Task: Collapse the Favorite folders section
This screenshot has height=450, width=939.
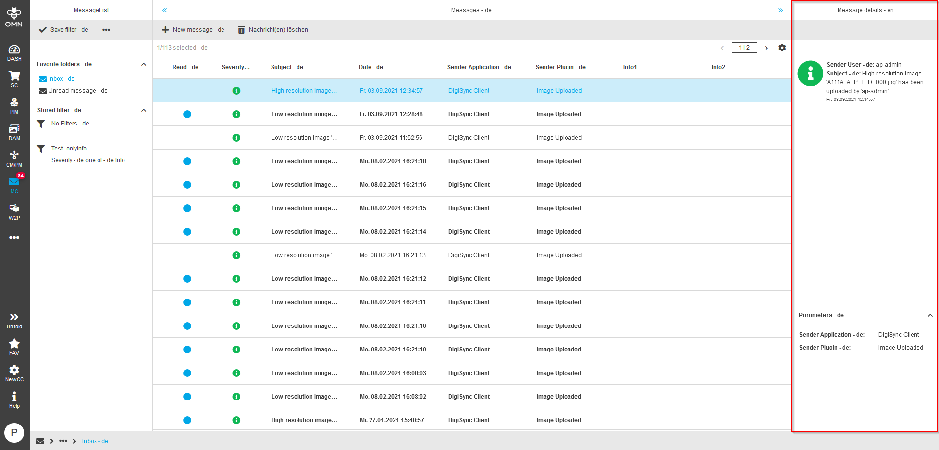Action: [x=144, y=64]
